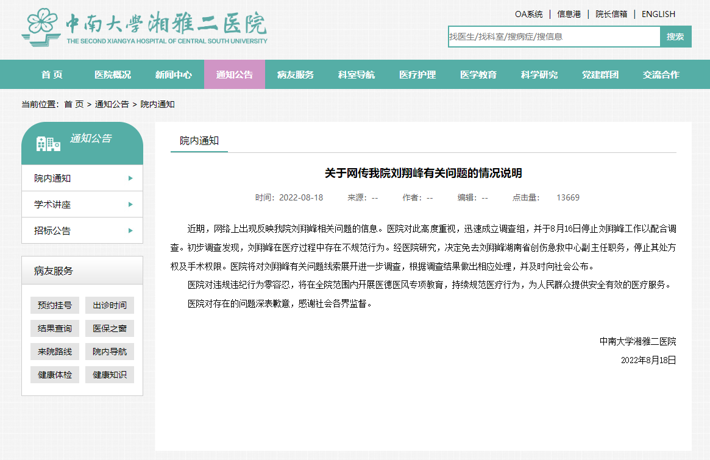Click 院内通知 in the breadcrumb
The height and width of the screenshot is (460, 710).
click(158, 104)
